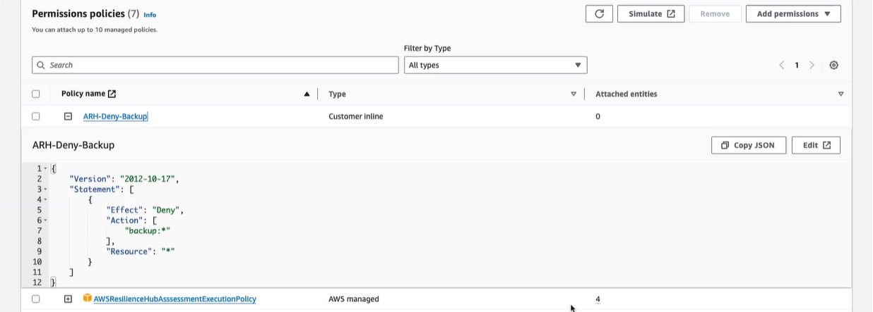
Task: Fold the Action array at line 6
Action: pyautogui.click(x=45, y=220)
